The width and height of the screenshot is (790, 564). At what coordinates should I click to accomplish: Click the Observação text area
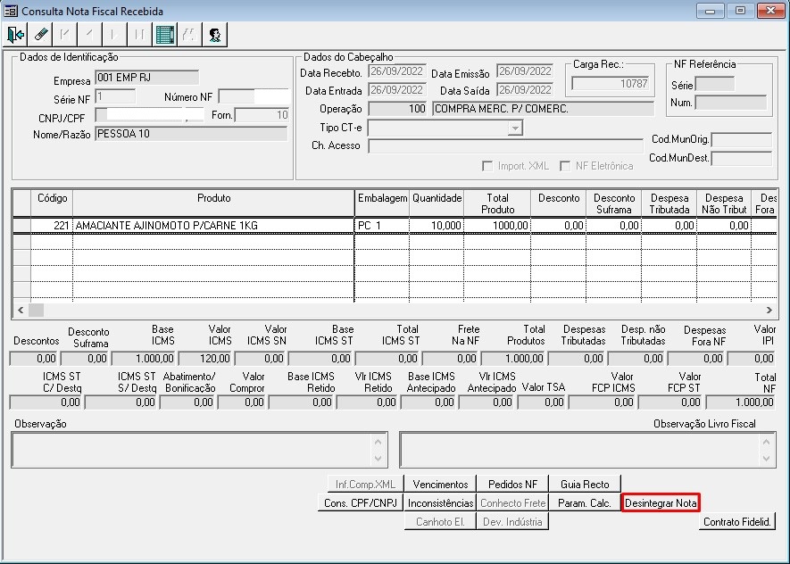point(200,450)
